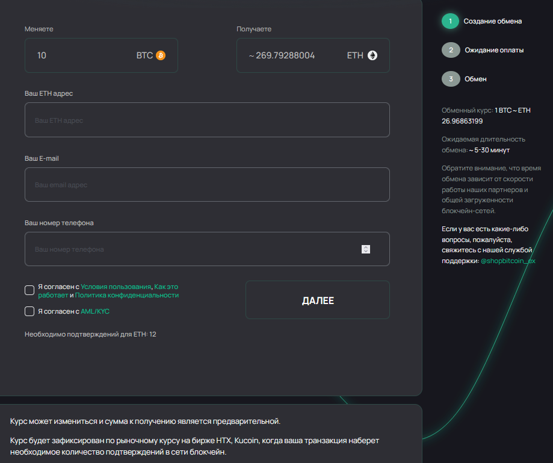Click the orange Bitcoin coin icon
The image size is (553, 463).
pos(161,55)
